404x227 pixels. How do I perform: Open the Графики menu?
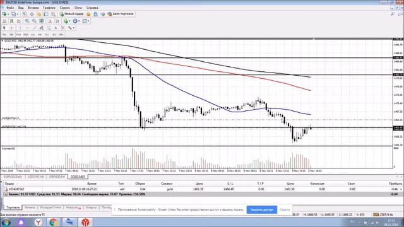[49, 8]
